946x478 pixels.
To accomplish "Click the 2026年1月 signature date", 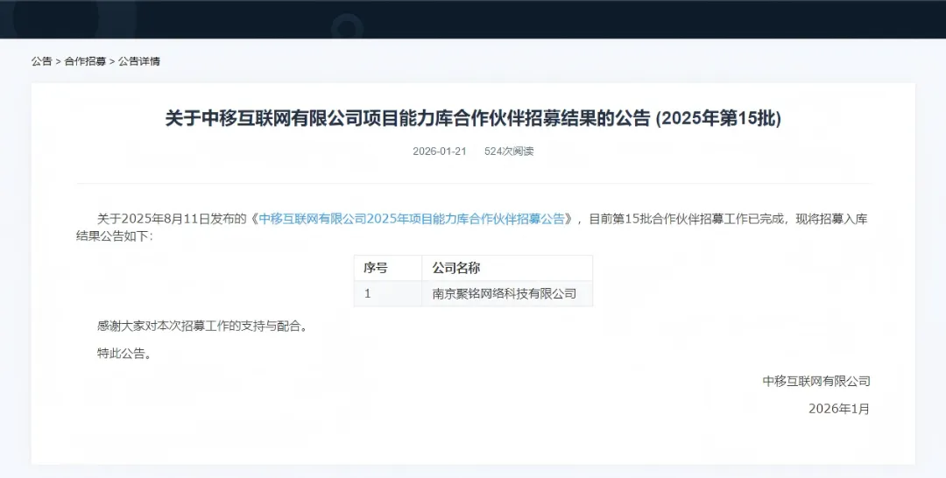I will click(x=839, y=409).
